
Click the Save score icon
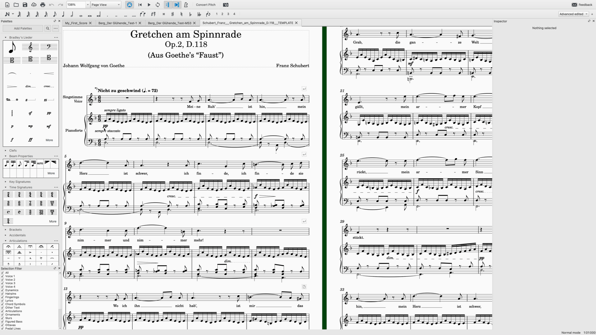click(25, 5)
